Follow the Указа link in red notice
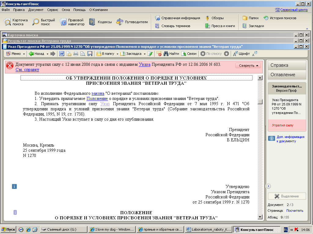 pyautogui.click(x=145, y=65)
